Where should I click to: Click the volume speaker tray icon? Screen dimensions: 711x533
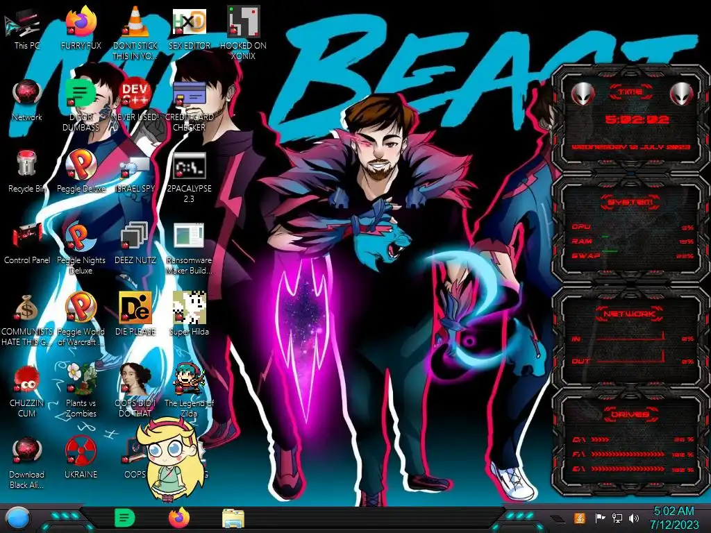click(634, 518)
